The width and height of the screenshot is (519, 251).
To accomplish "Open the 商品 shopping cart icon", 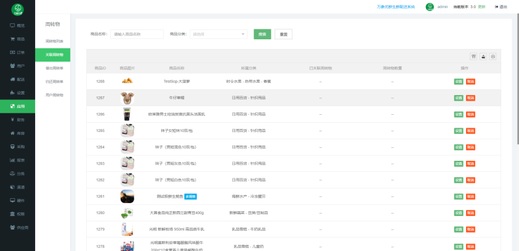I will click(x=12, y=39).
